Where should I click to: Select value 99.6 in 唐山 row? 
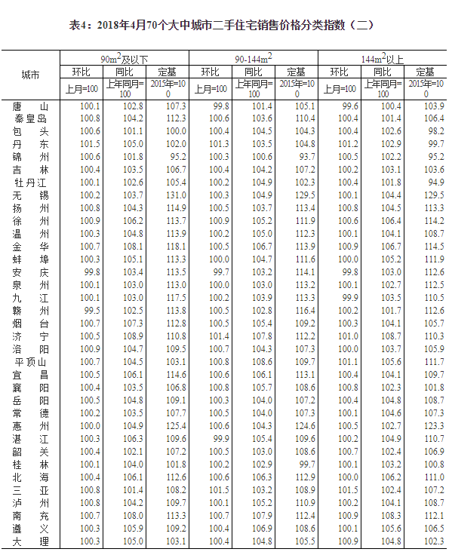pos(350,106)
